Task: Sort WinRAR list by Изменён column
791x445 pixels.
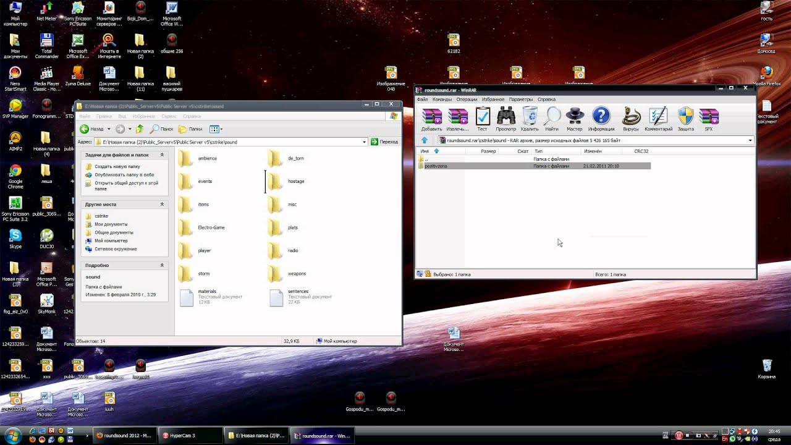Action: pos(593,151)
